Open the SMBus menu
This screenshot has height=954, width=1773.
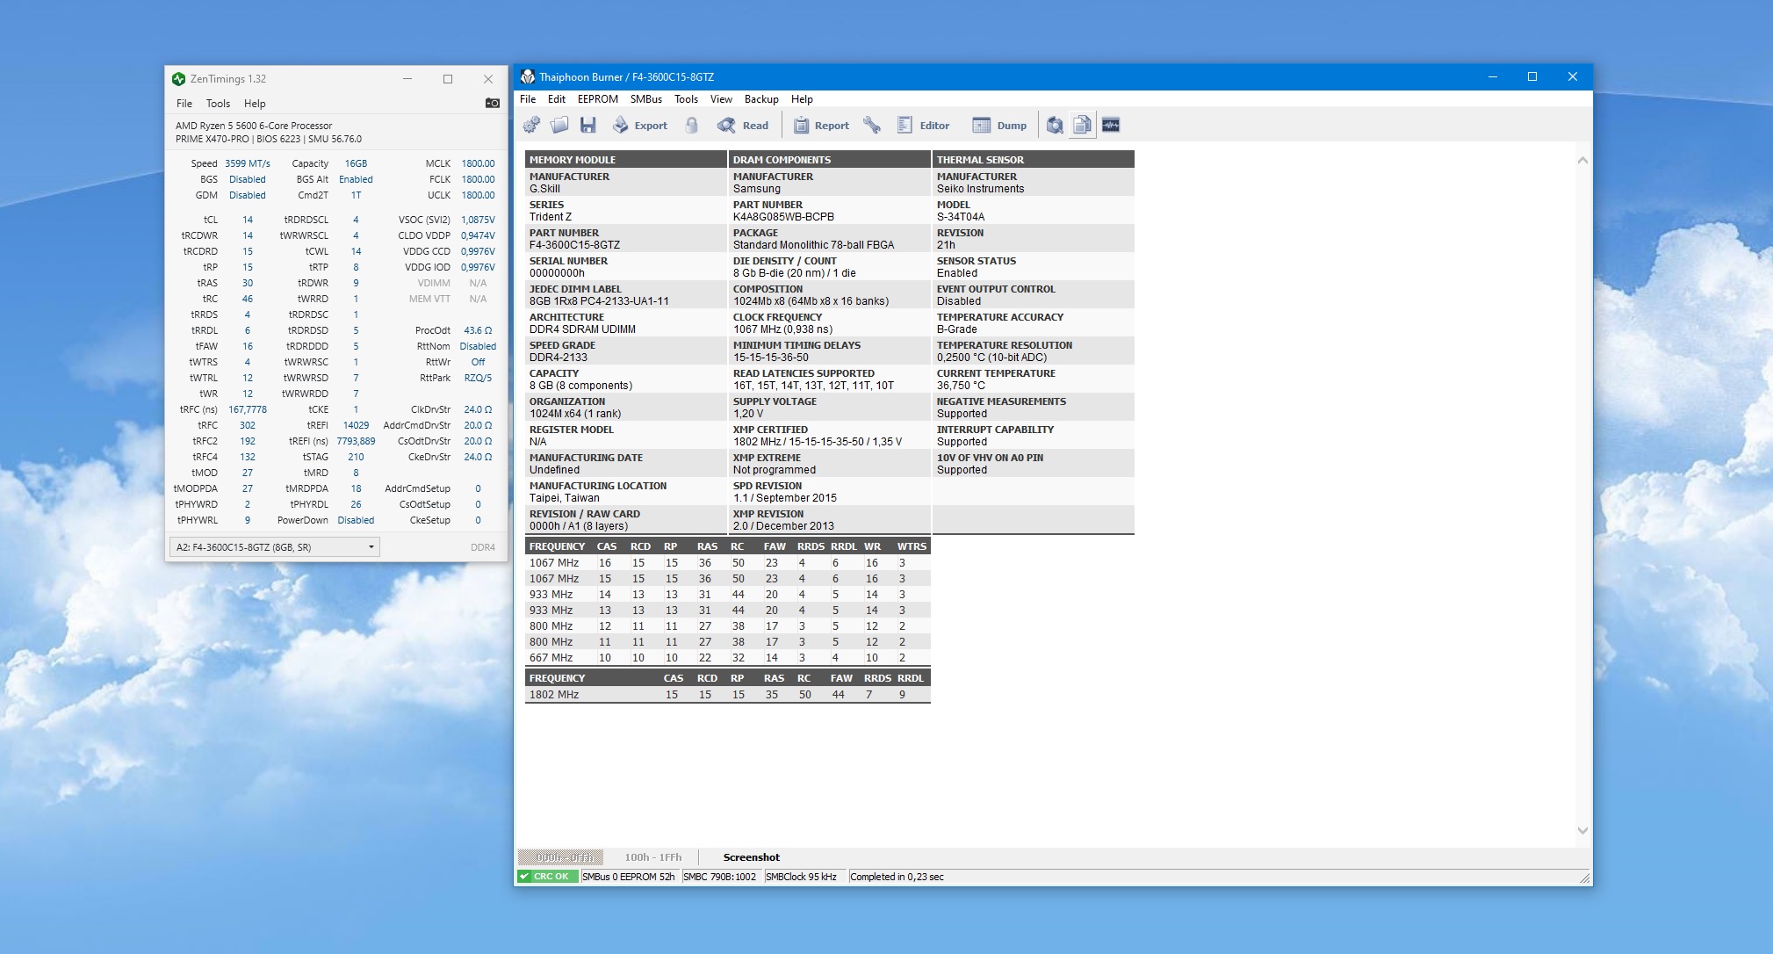pos(645,99)
